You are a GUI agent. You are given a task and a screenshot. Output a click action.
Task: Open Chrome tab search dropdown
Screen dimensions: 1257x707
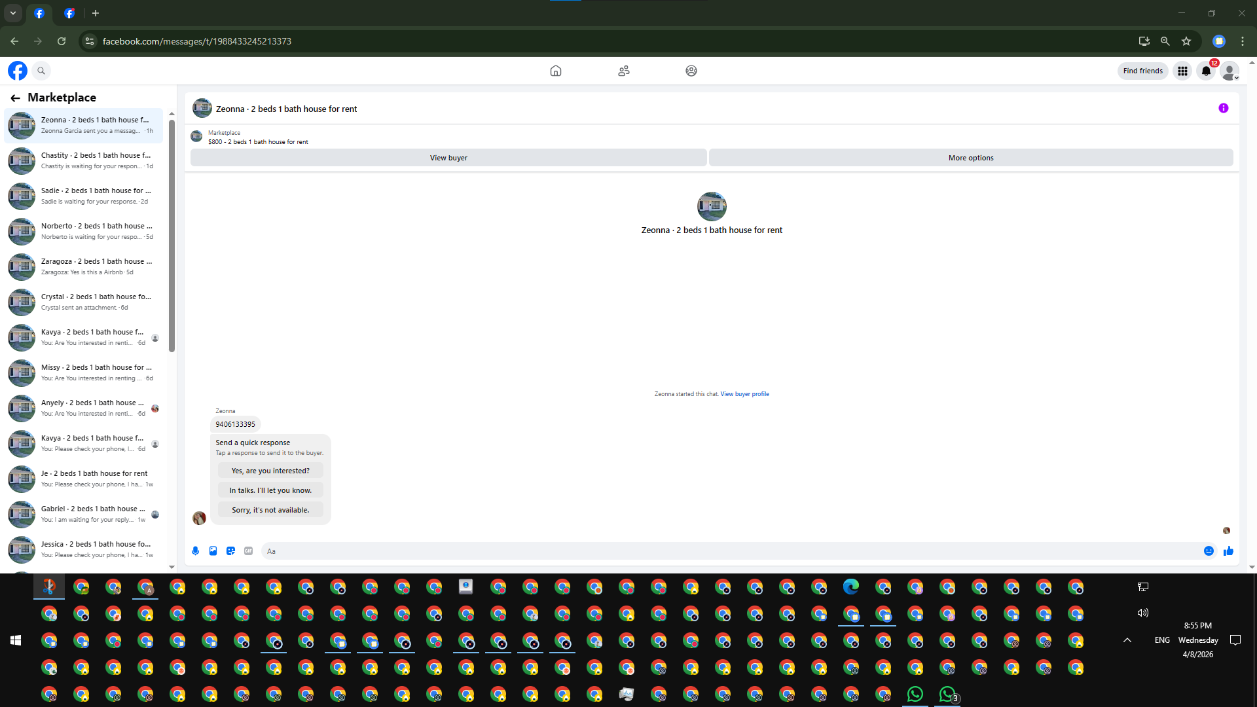coord(13,13)
